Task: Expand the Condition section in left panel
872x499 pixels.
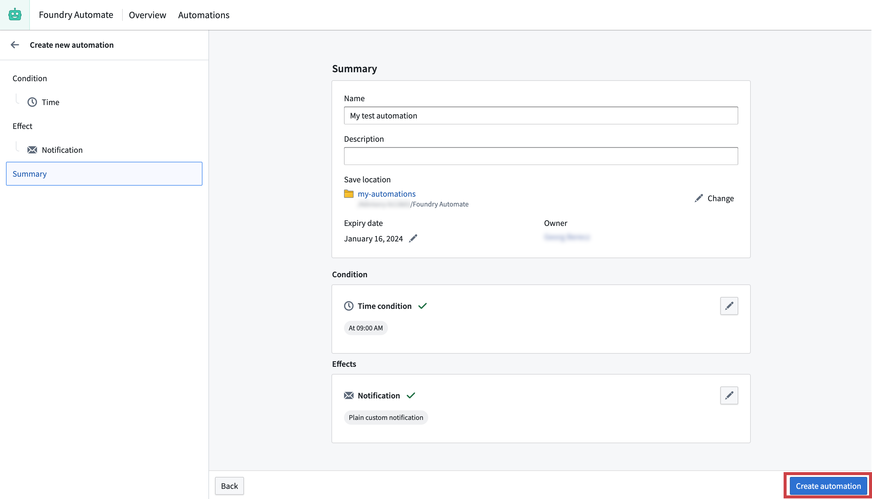Action: 29,78
